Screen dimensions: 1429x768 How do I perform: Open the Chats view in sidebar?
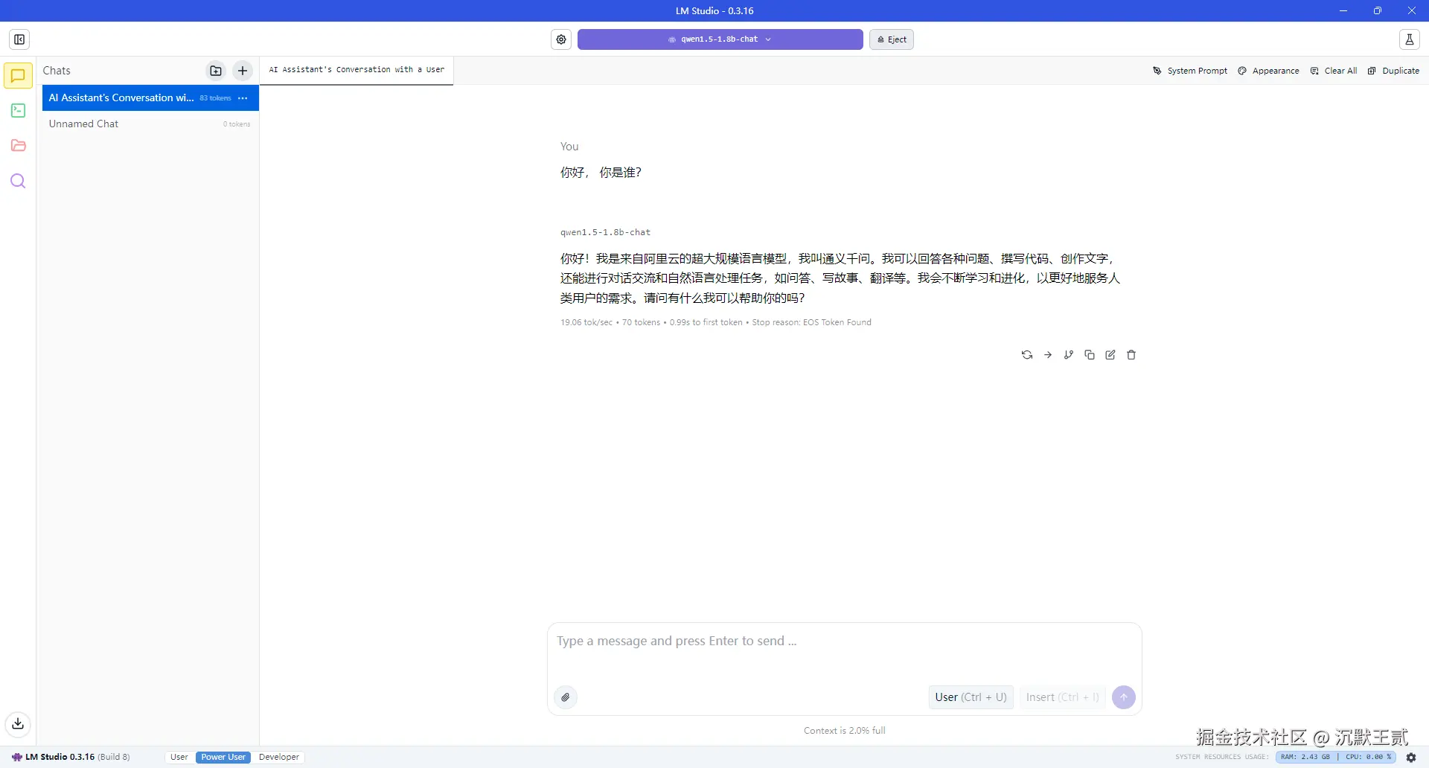18,75
